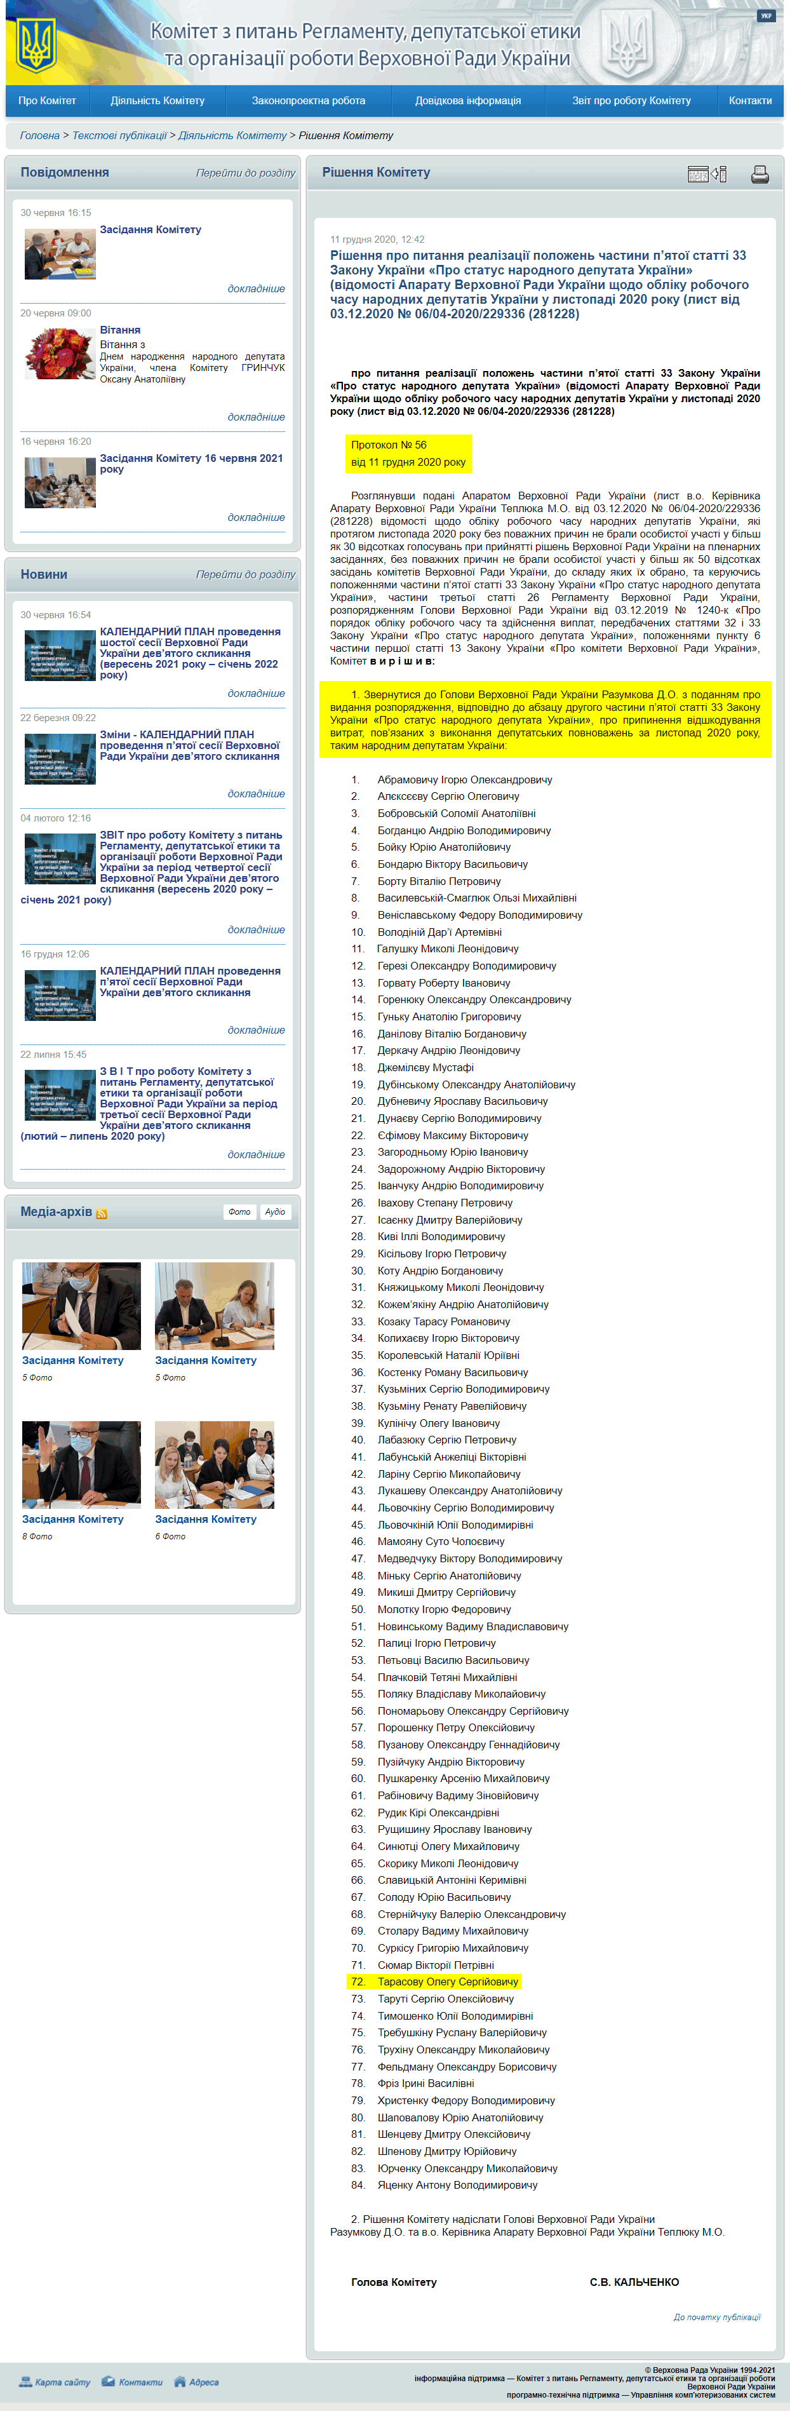
Task: Open КАЛЕНДАРНИЙ ПЛАН шостої сесії news
Action: tap(190, 653)
